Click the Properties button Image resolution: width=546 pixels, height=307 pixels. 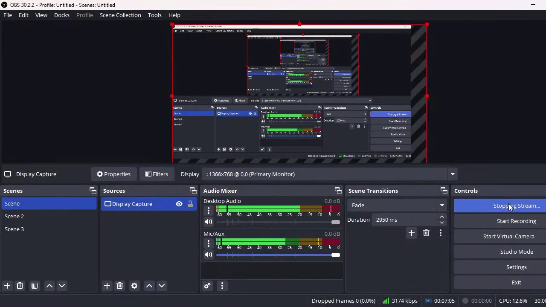point(113,174)
